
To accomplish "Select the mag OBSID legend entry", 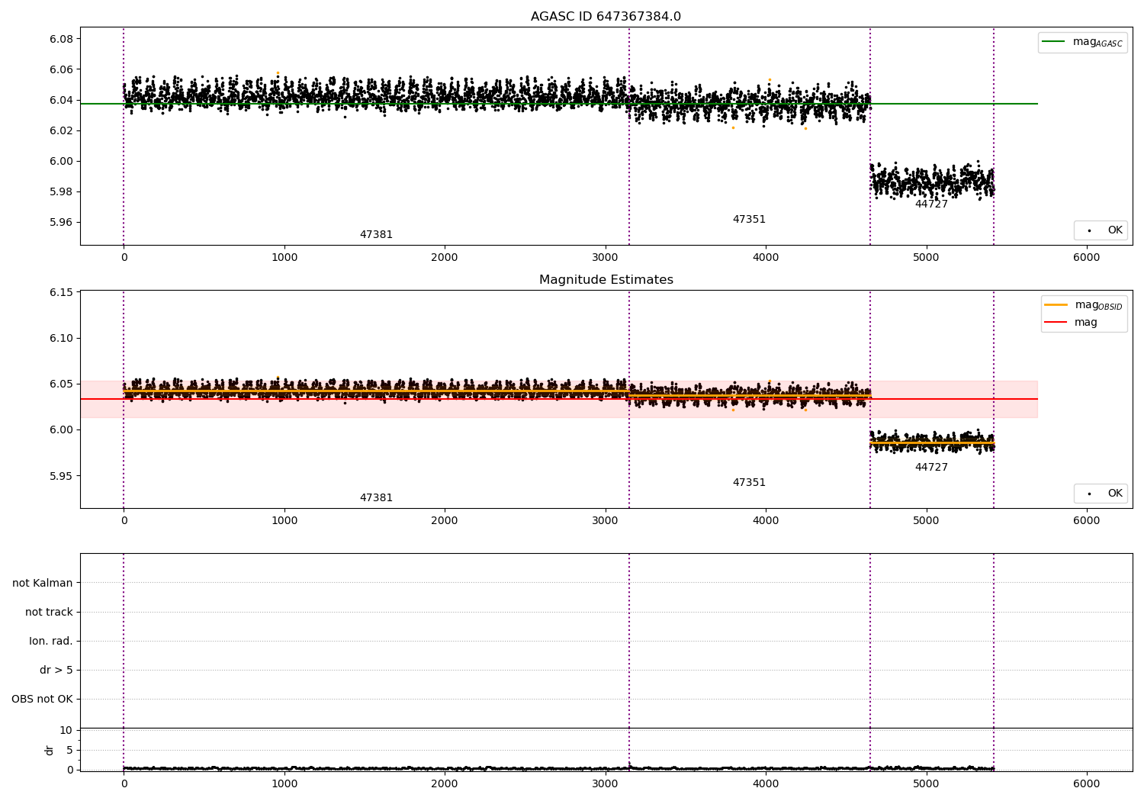I will pyautogui.click(x=1084, y=305).
